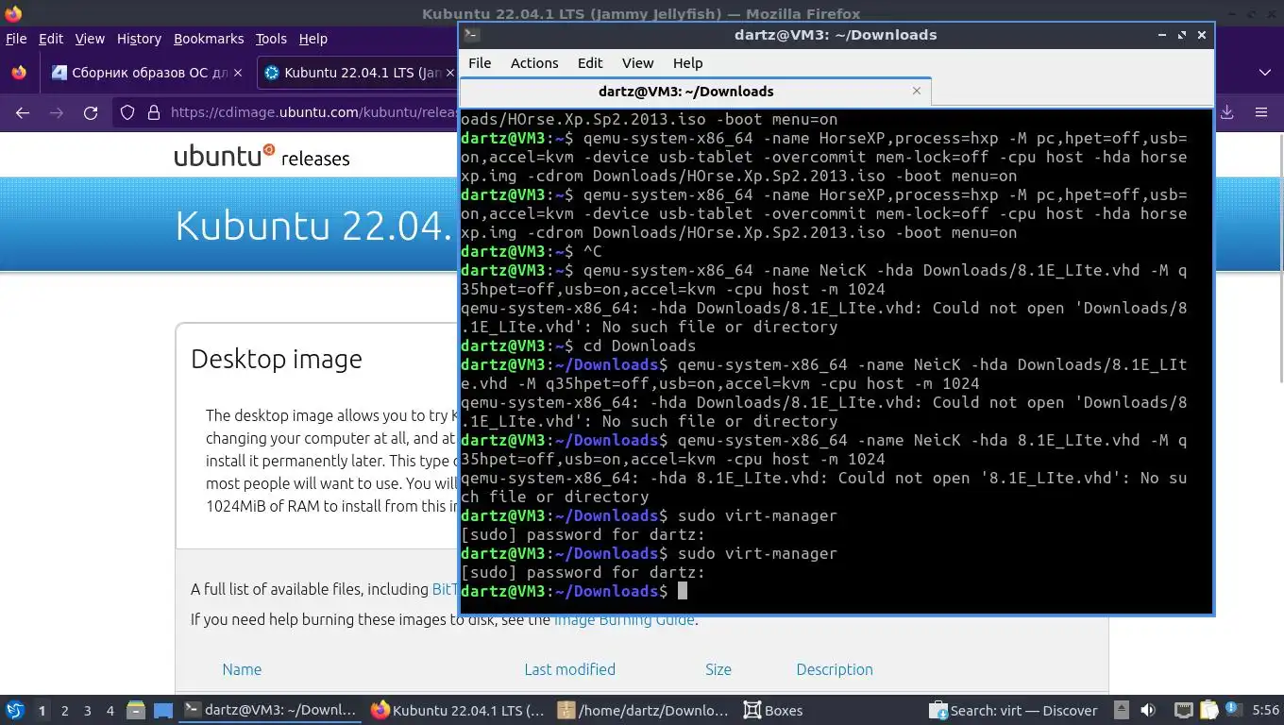This screenshot has width=1284, height=725.
Task: Click the ubuntu releases logo
Action: [262, 156]
